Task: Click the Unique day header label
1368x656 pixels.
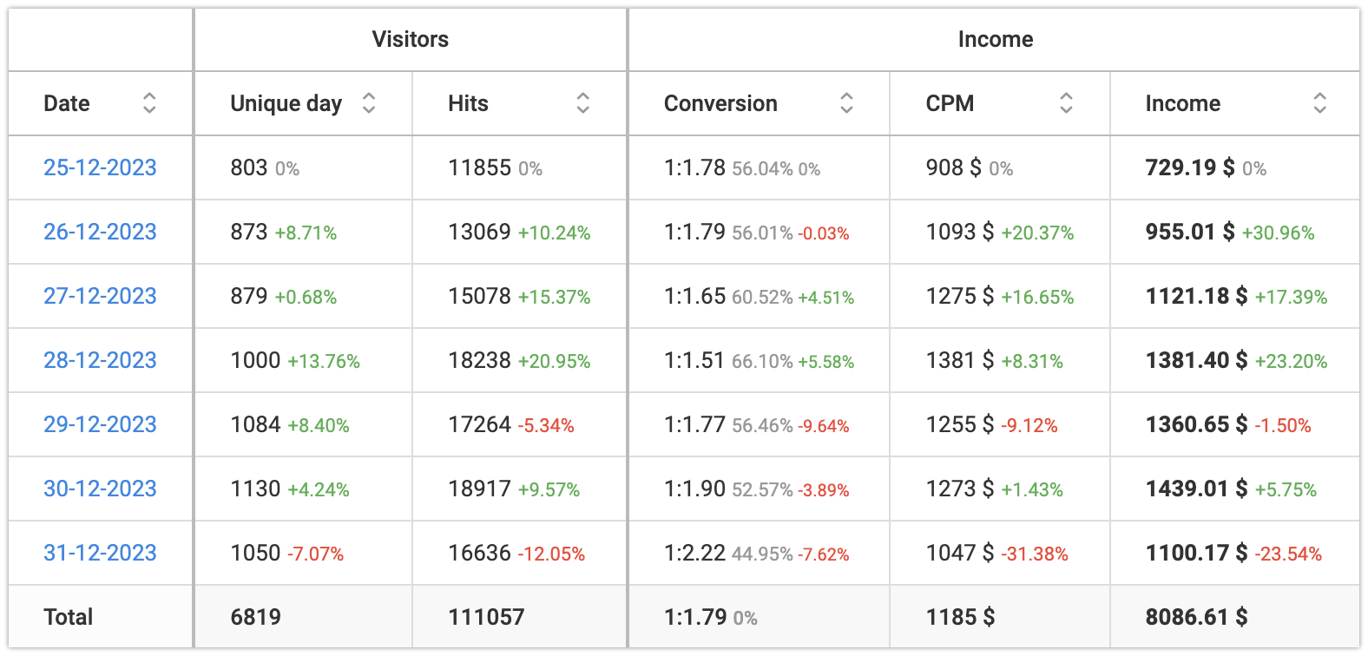Action: (286, 104)
